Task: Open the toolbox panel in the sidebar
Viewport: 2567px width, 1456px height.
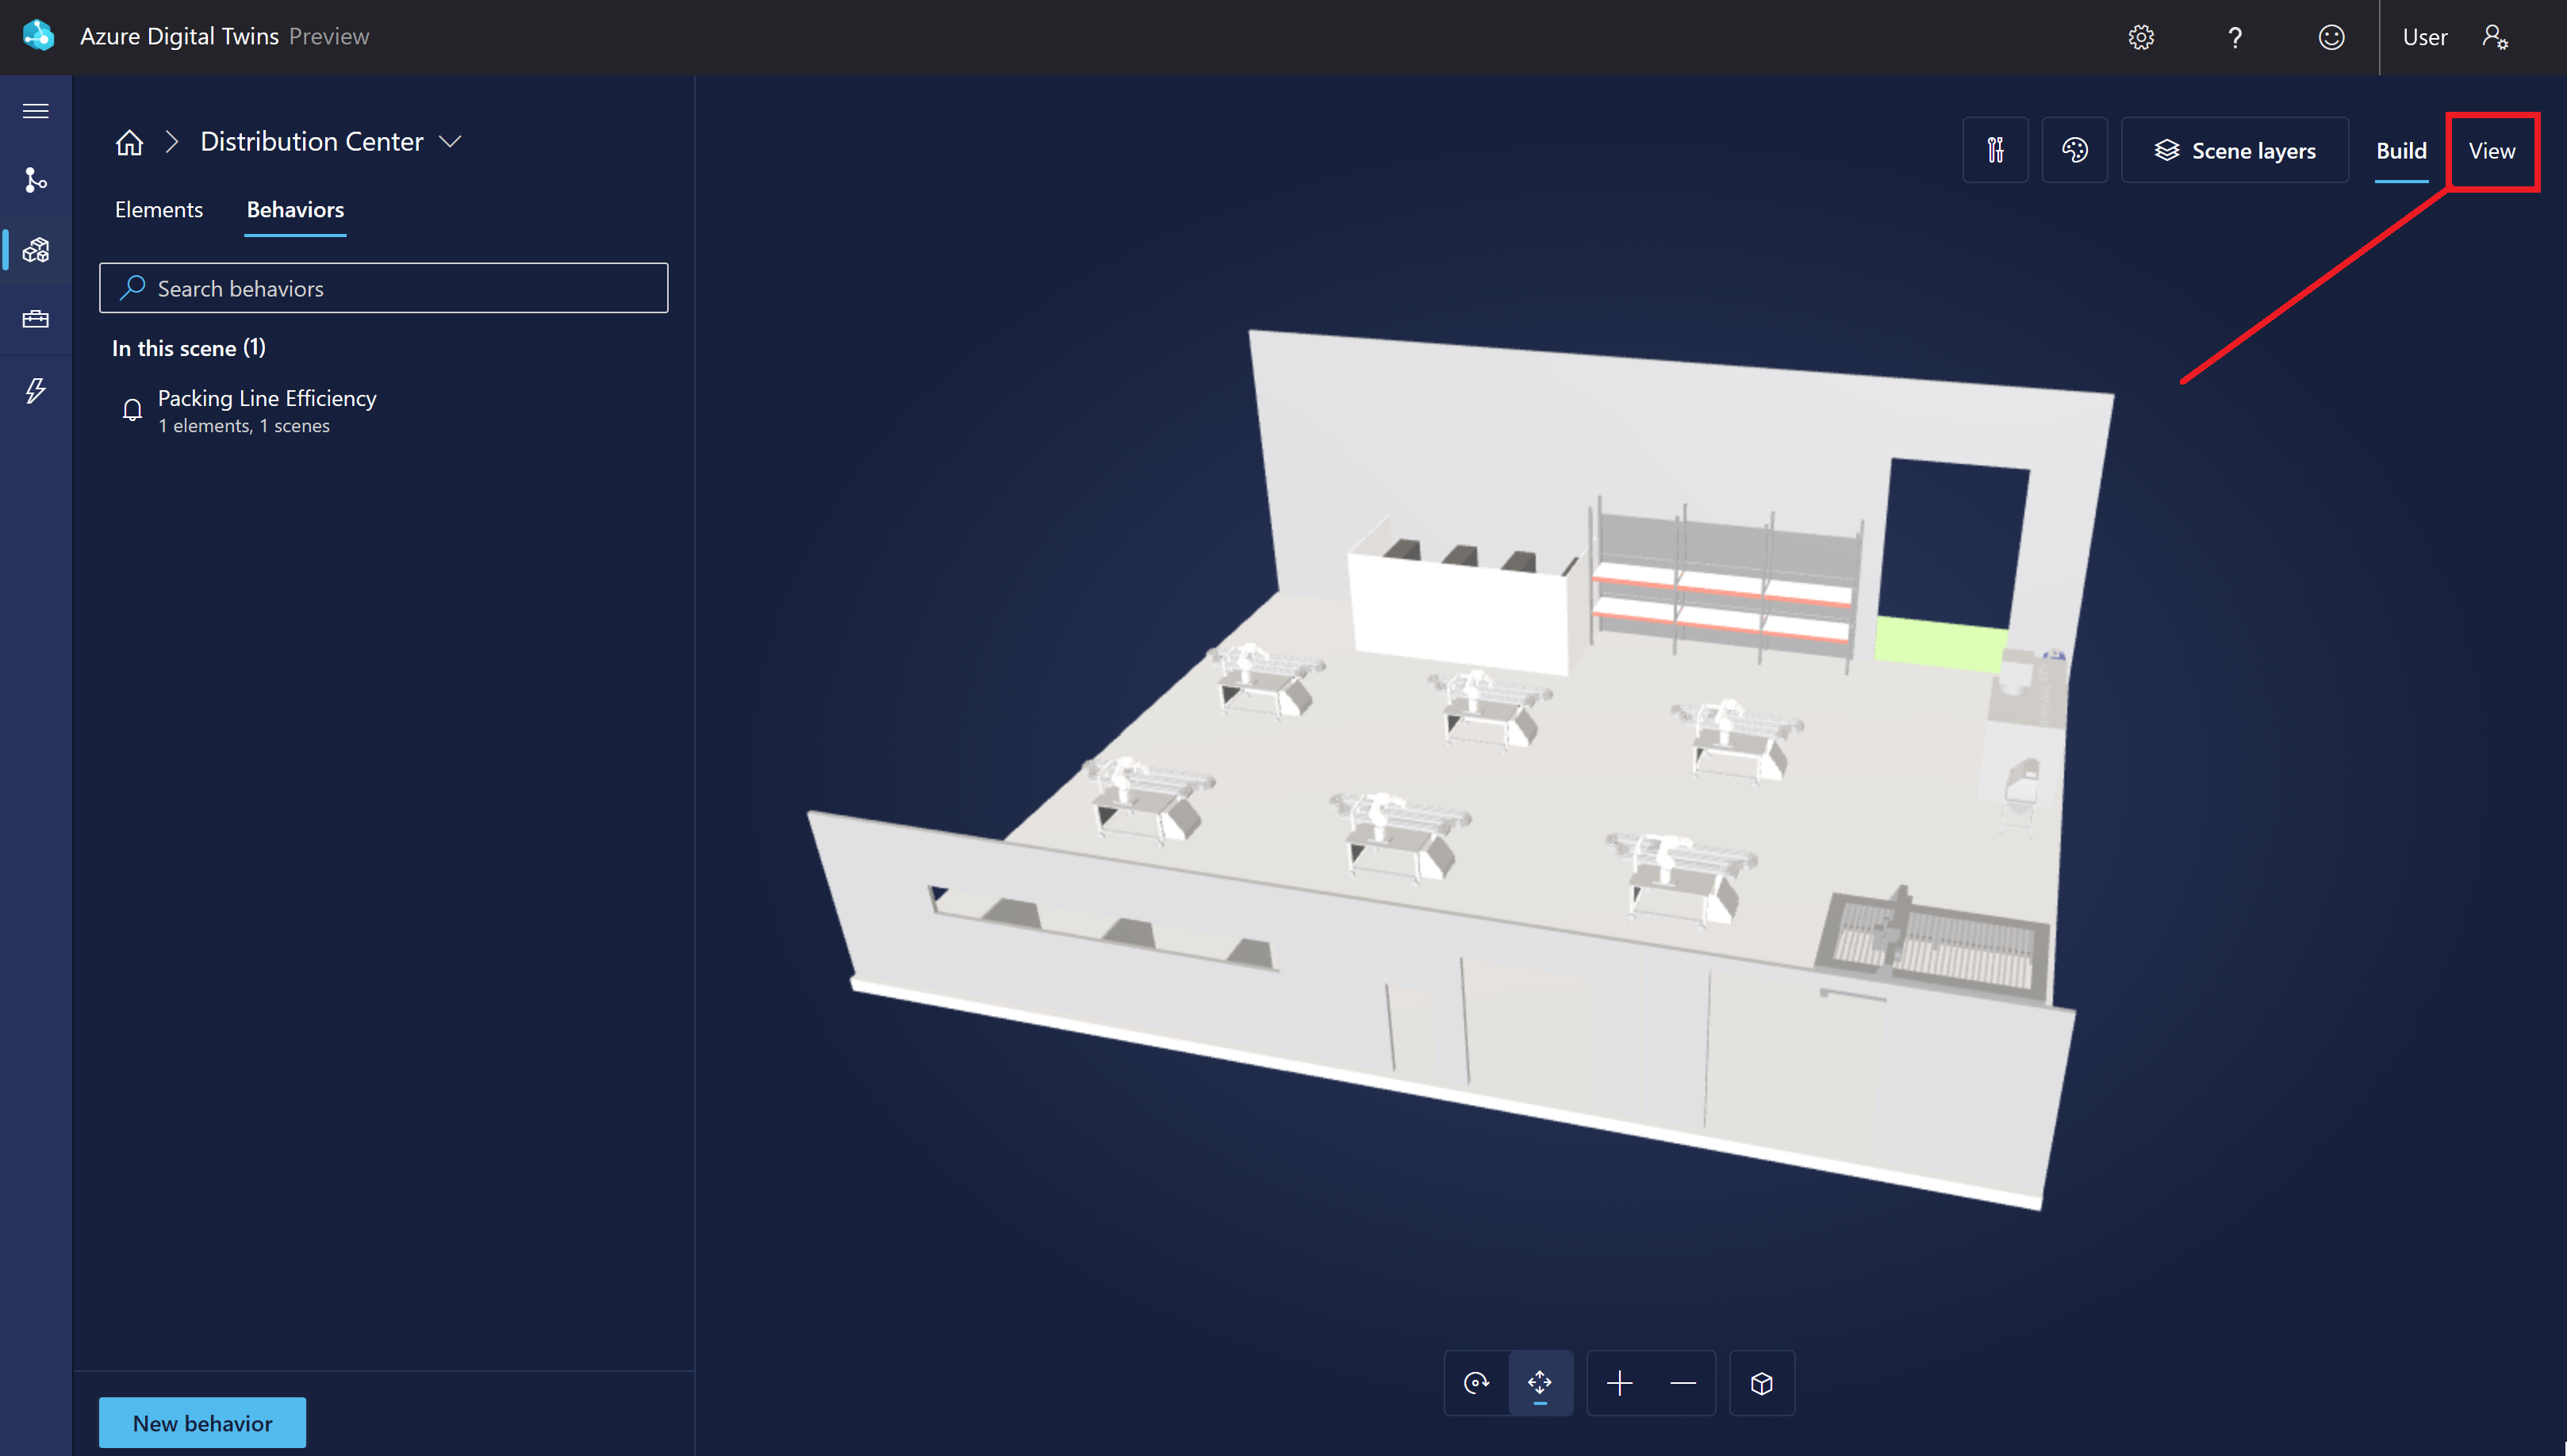Action: [35, 320]
